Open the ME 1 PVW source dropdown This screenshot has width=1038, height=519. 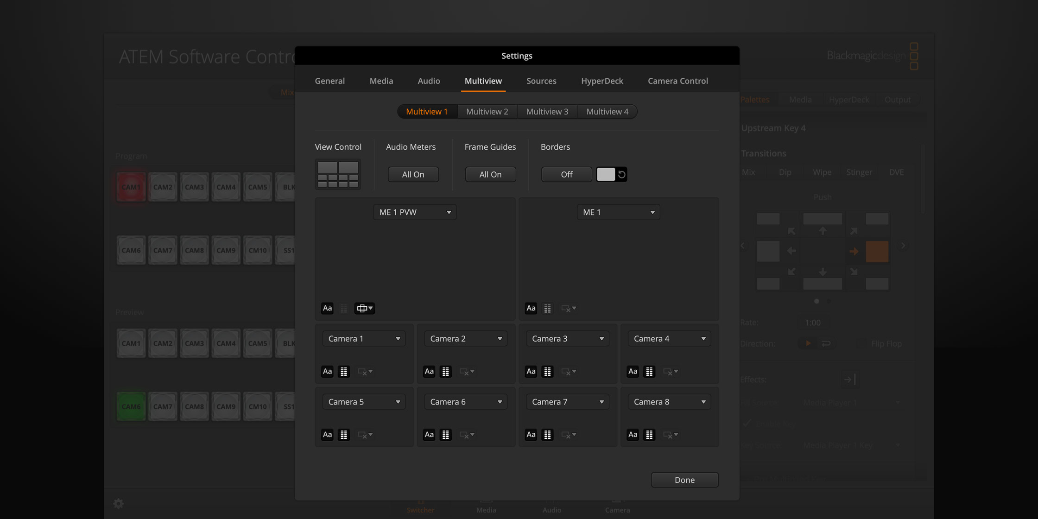(414, 212)
